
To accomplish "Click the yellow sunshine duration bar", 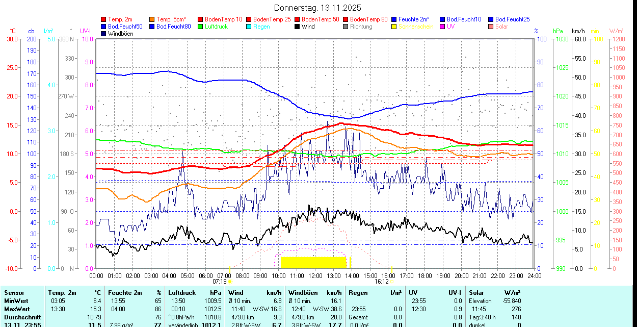I will [313, 262].
